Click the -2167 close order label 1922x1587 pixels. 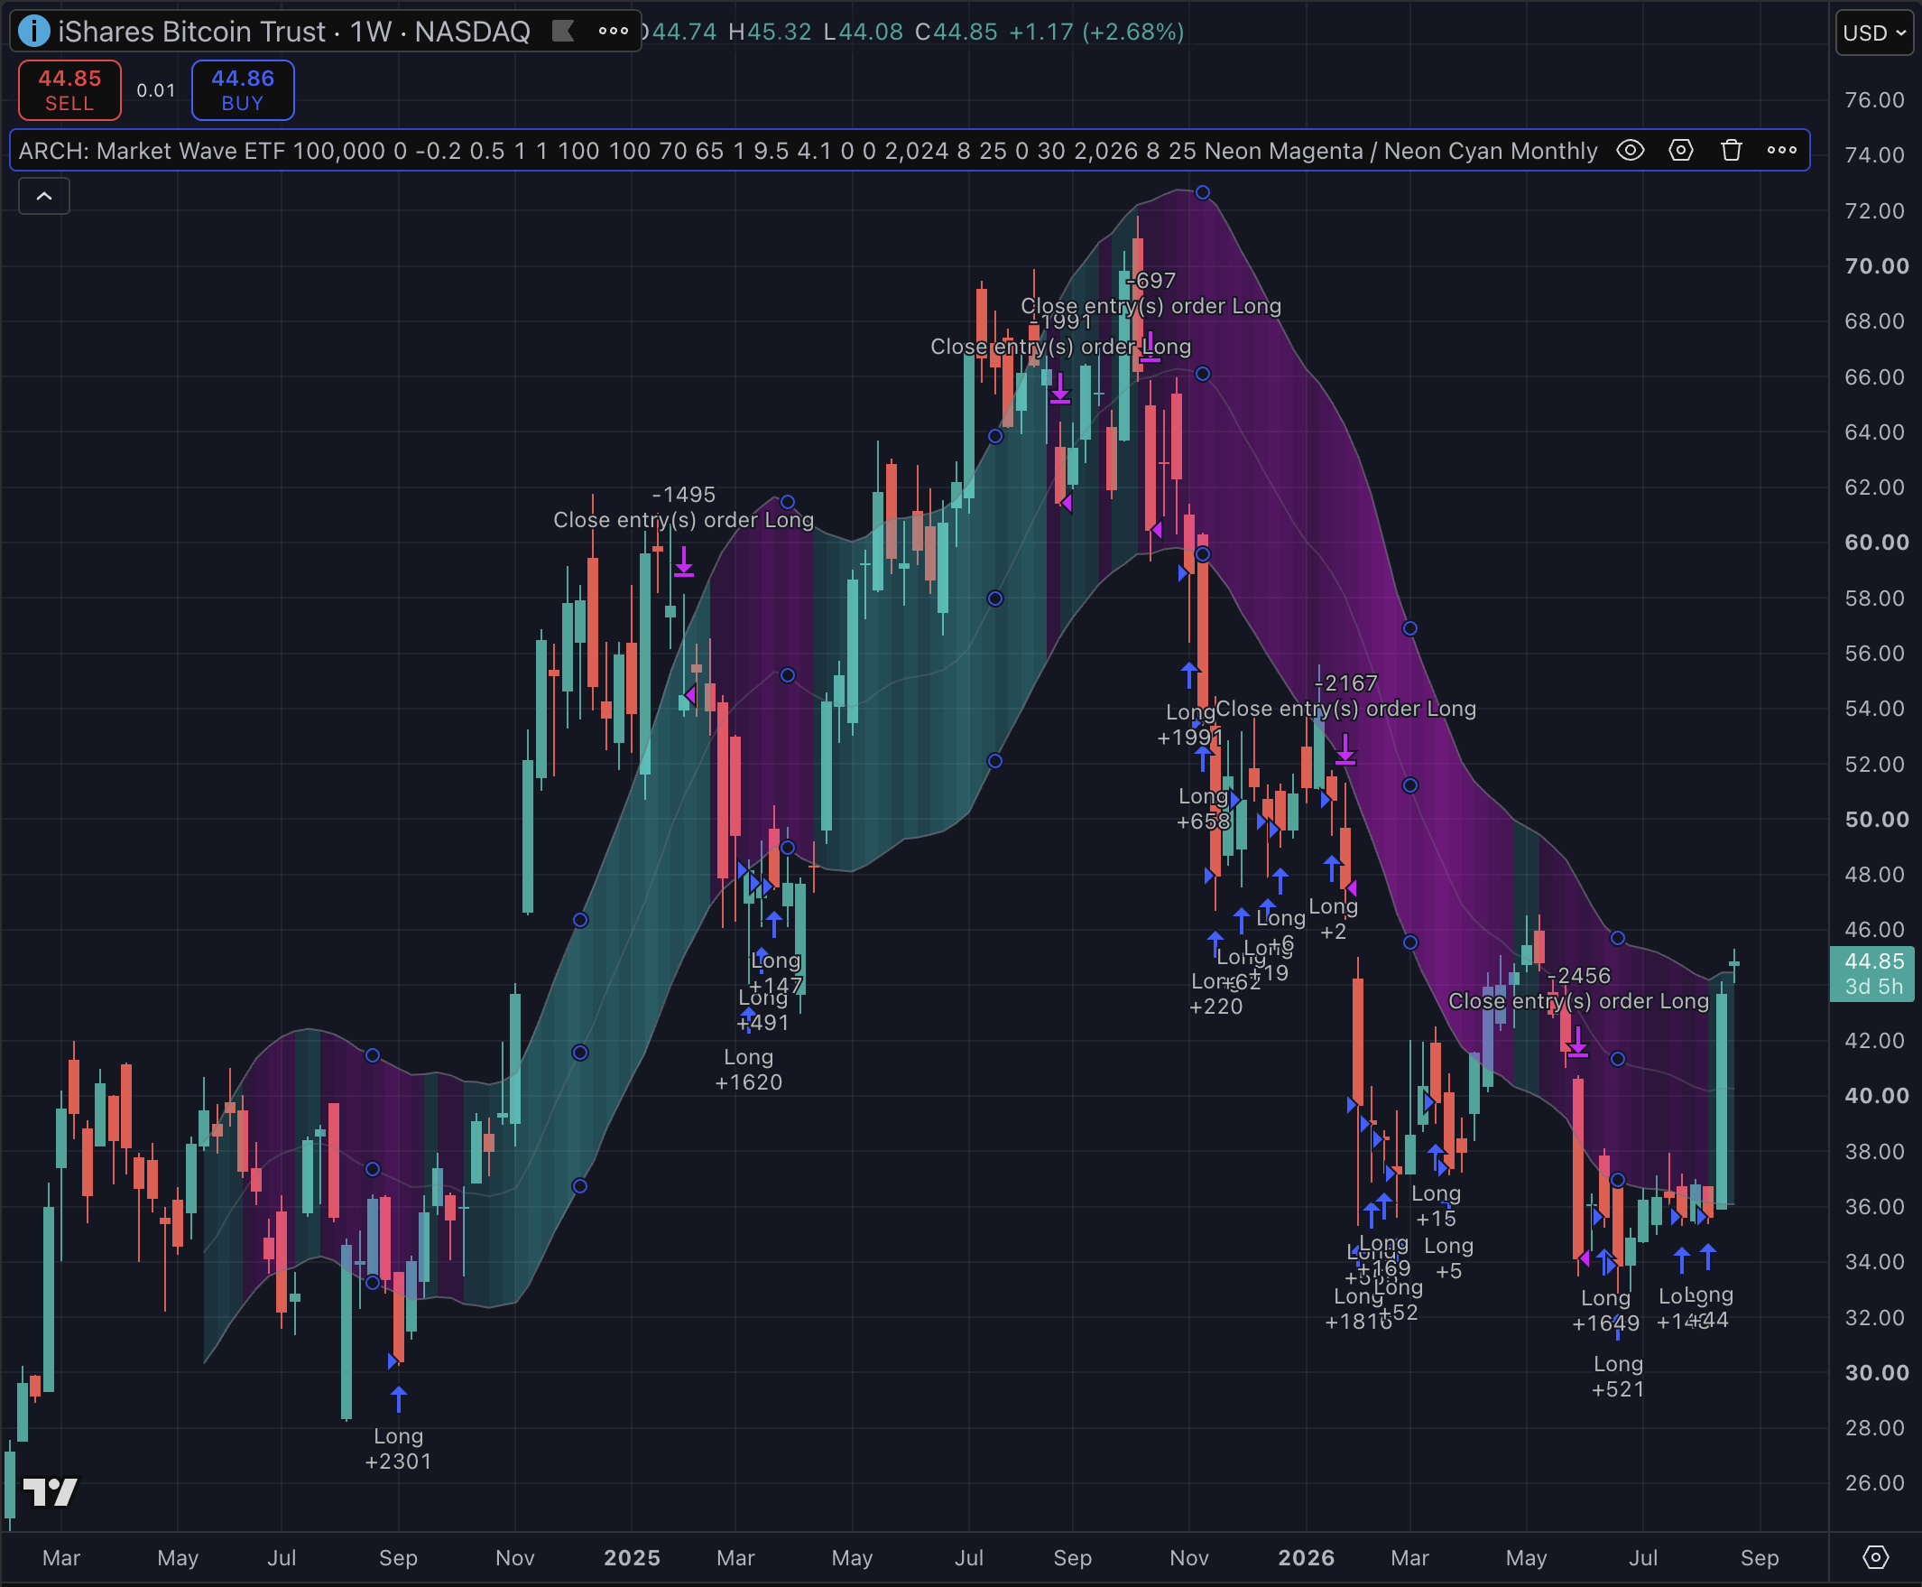point(1345,696)
